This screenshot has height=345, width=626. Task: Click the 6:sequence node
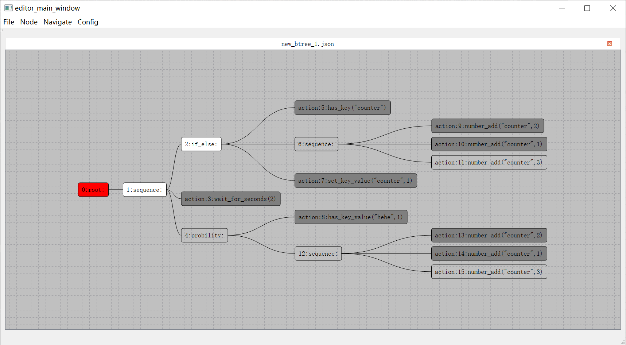click(x=316, y=144)
